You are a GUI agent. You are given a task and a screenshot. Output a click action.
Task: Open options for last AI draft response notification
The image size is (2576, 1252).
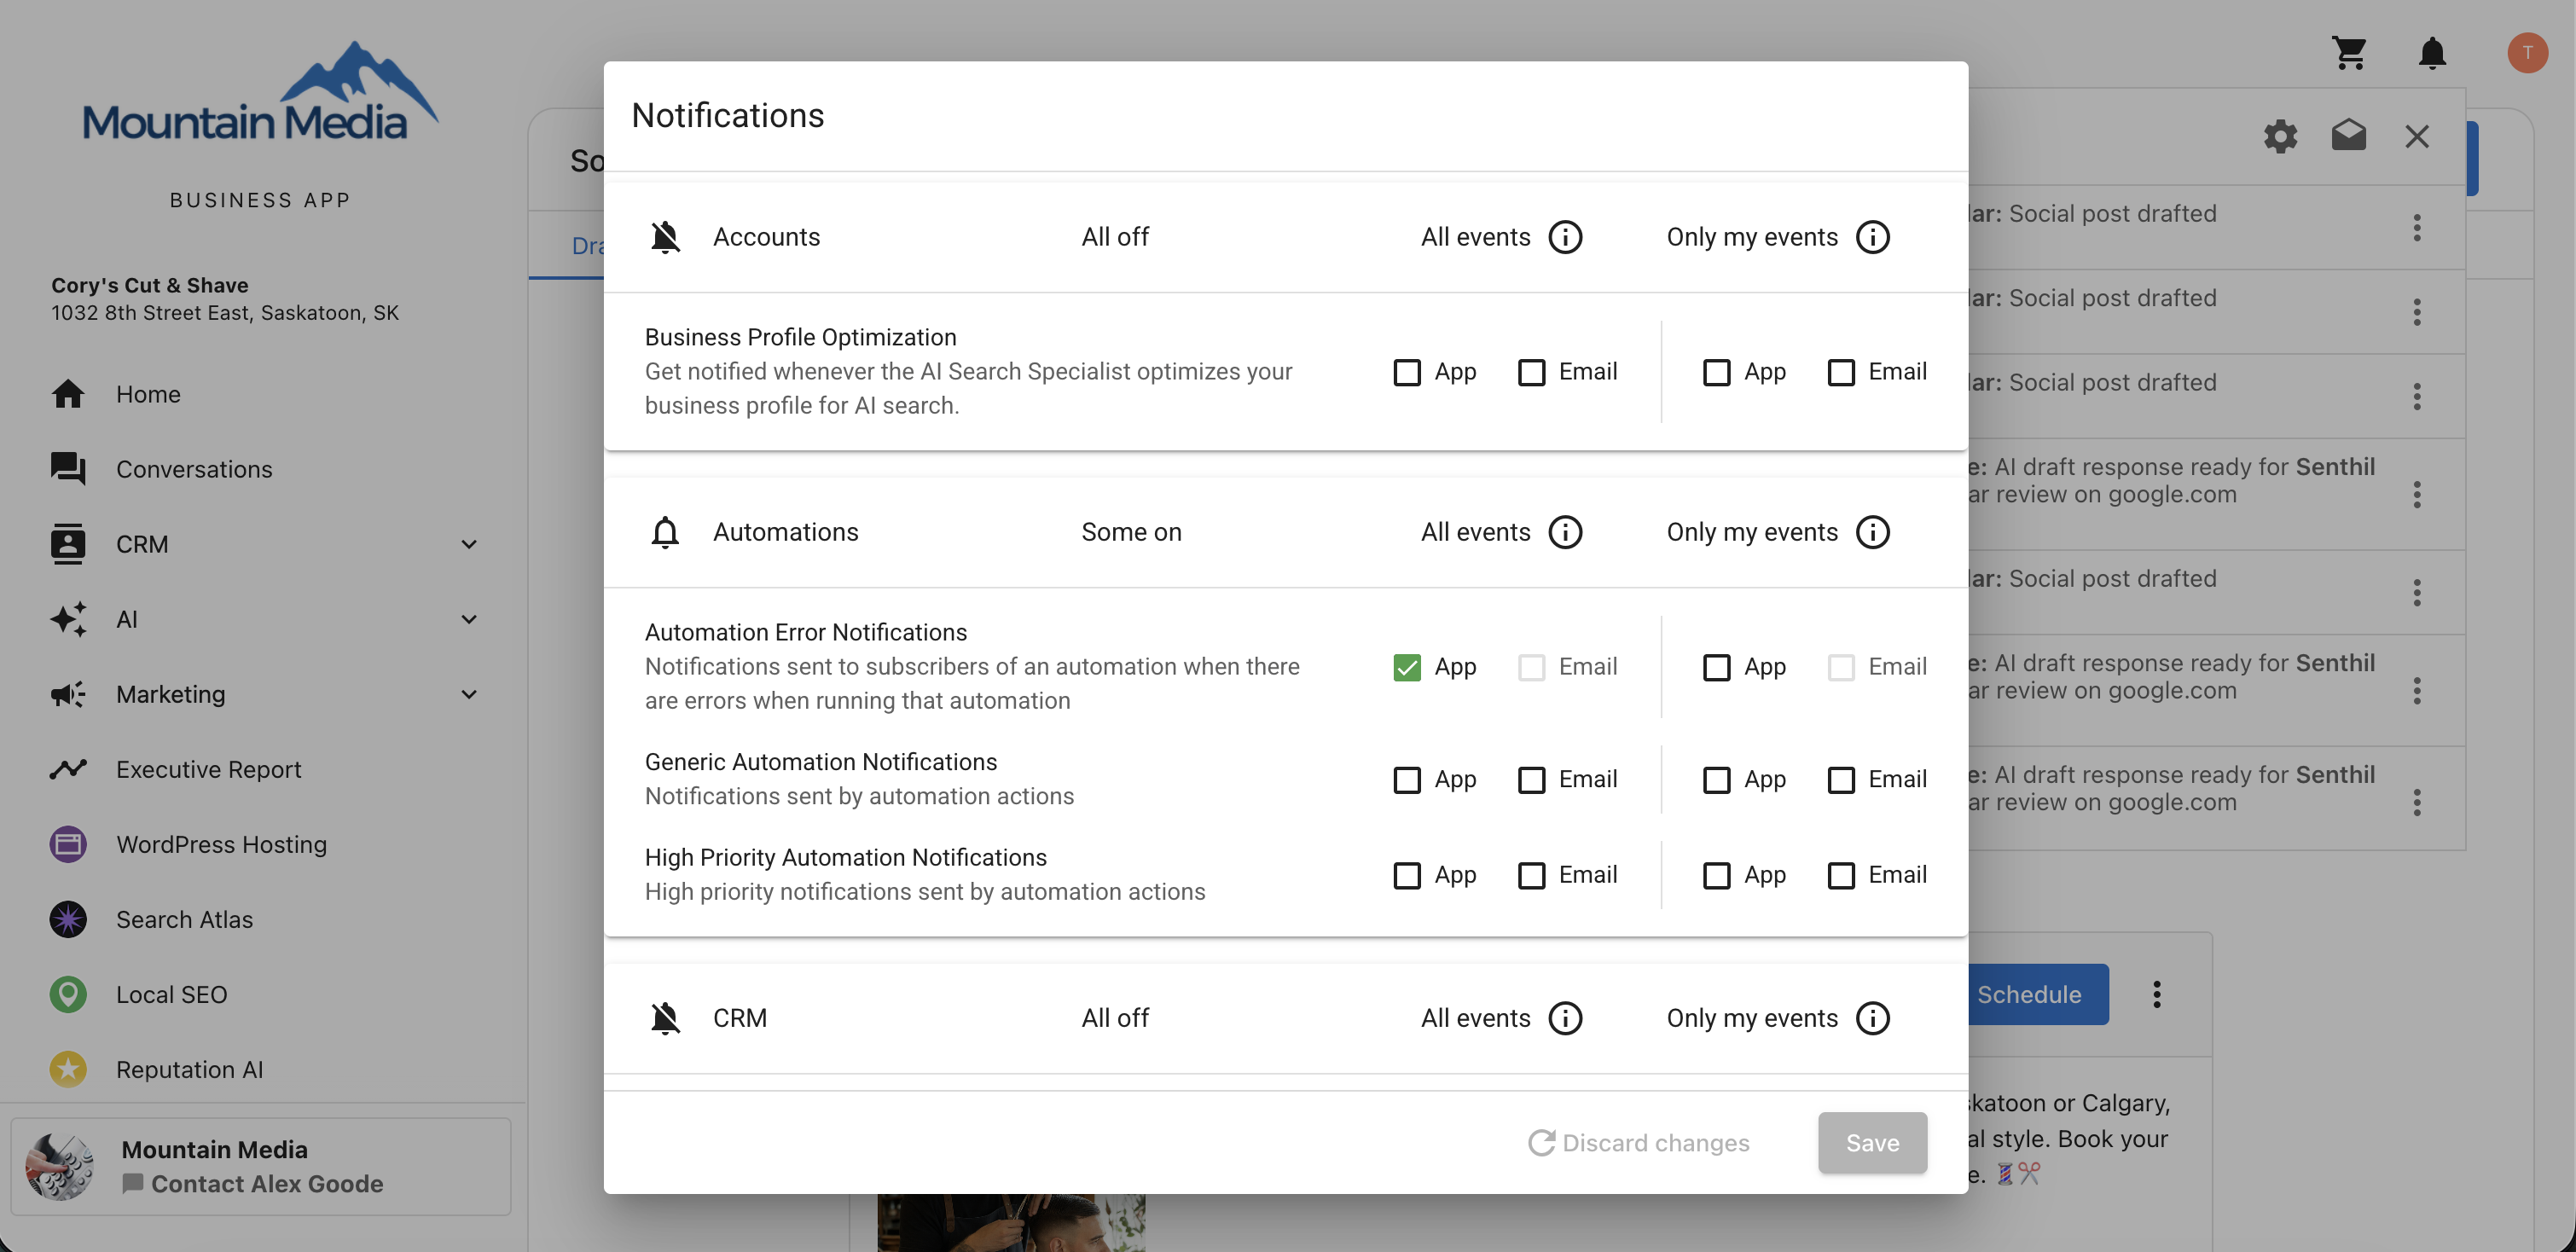[x=2416, y=802]
